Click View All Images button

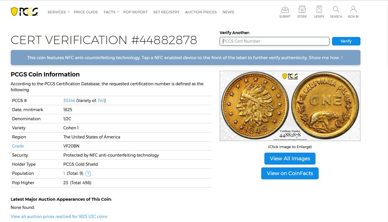click(290, 159)
